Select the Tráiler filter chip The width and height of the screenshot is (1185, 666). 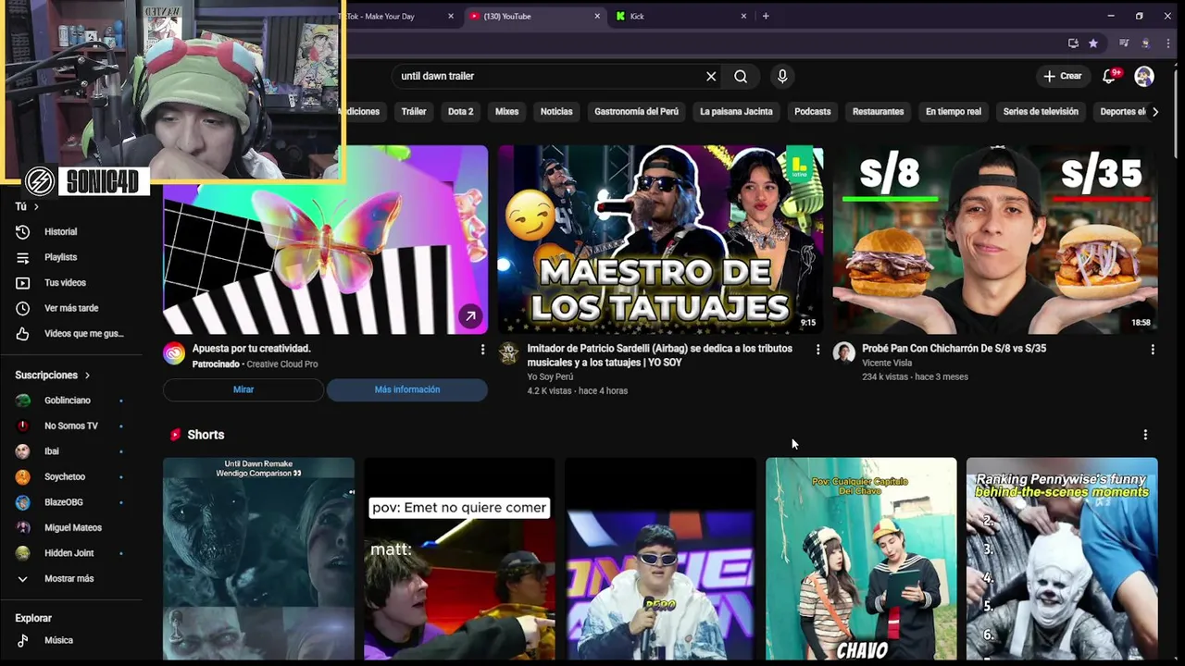(414, 112)
